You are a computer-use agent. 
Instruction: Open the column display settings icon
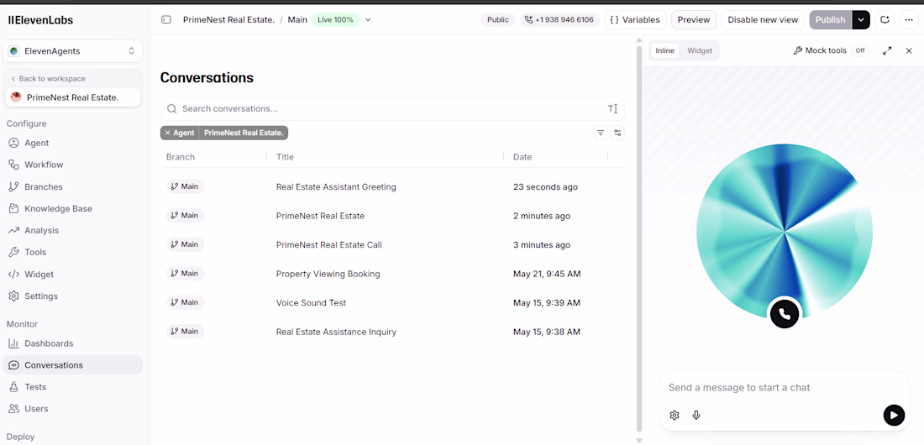(617, 133)
